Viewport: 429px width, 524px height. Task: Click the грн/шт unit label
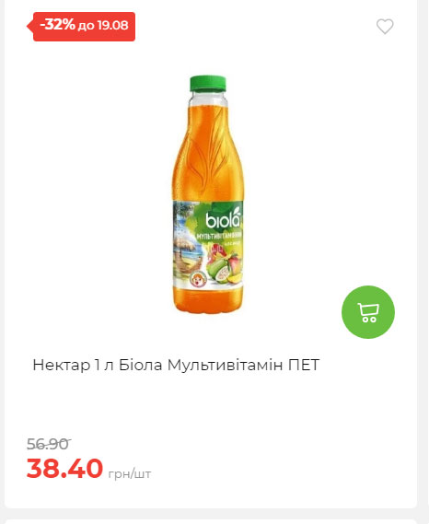(x=130, y=473)
